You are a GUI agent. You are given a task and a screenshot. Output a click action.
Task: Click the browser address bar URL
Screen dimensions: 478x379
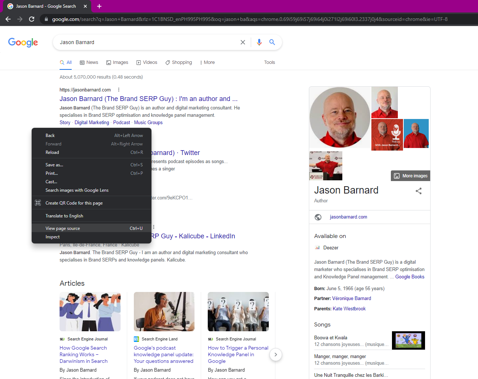[x=250, y=19]
